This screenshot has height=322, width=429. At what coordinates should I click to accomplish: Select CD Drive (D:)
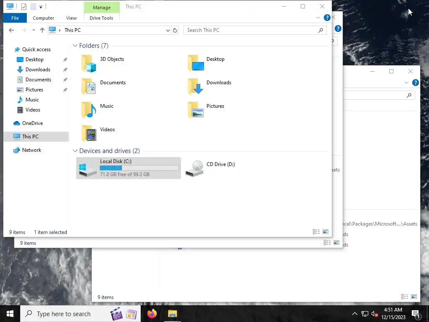210,168
